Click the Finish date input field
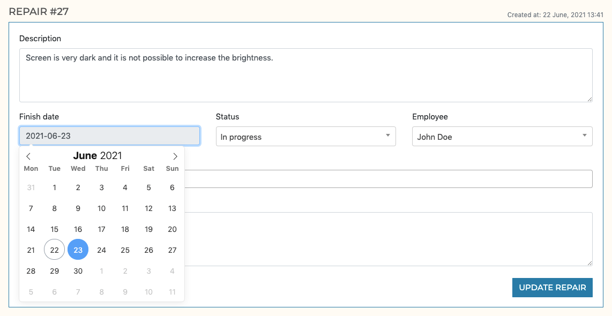The image size is (612, 316). [109, 136]
